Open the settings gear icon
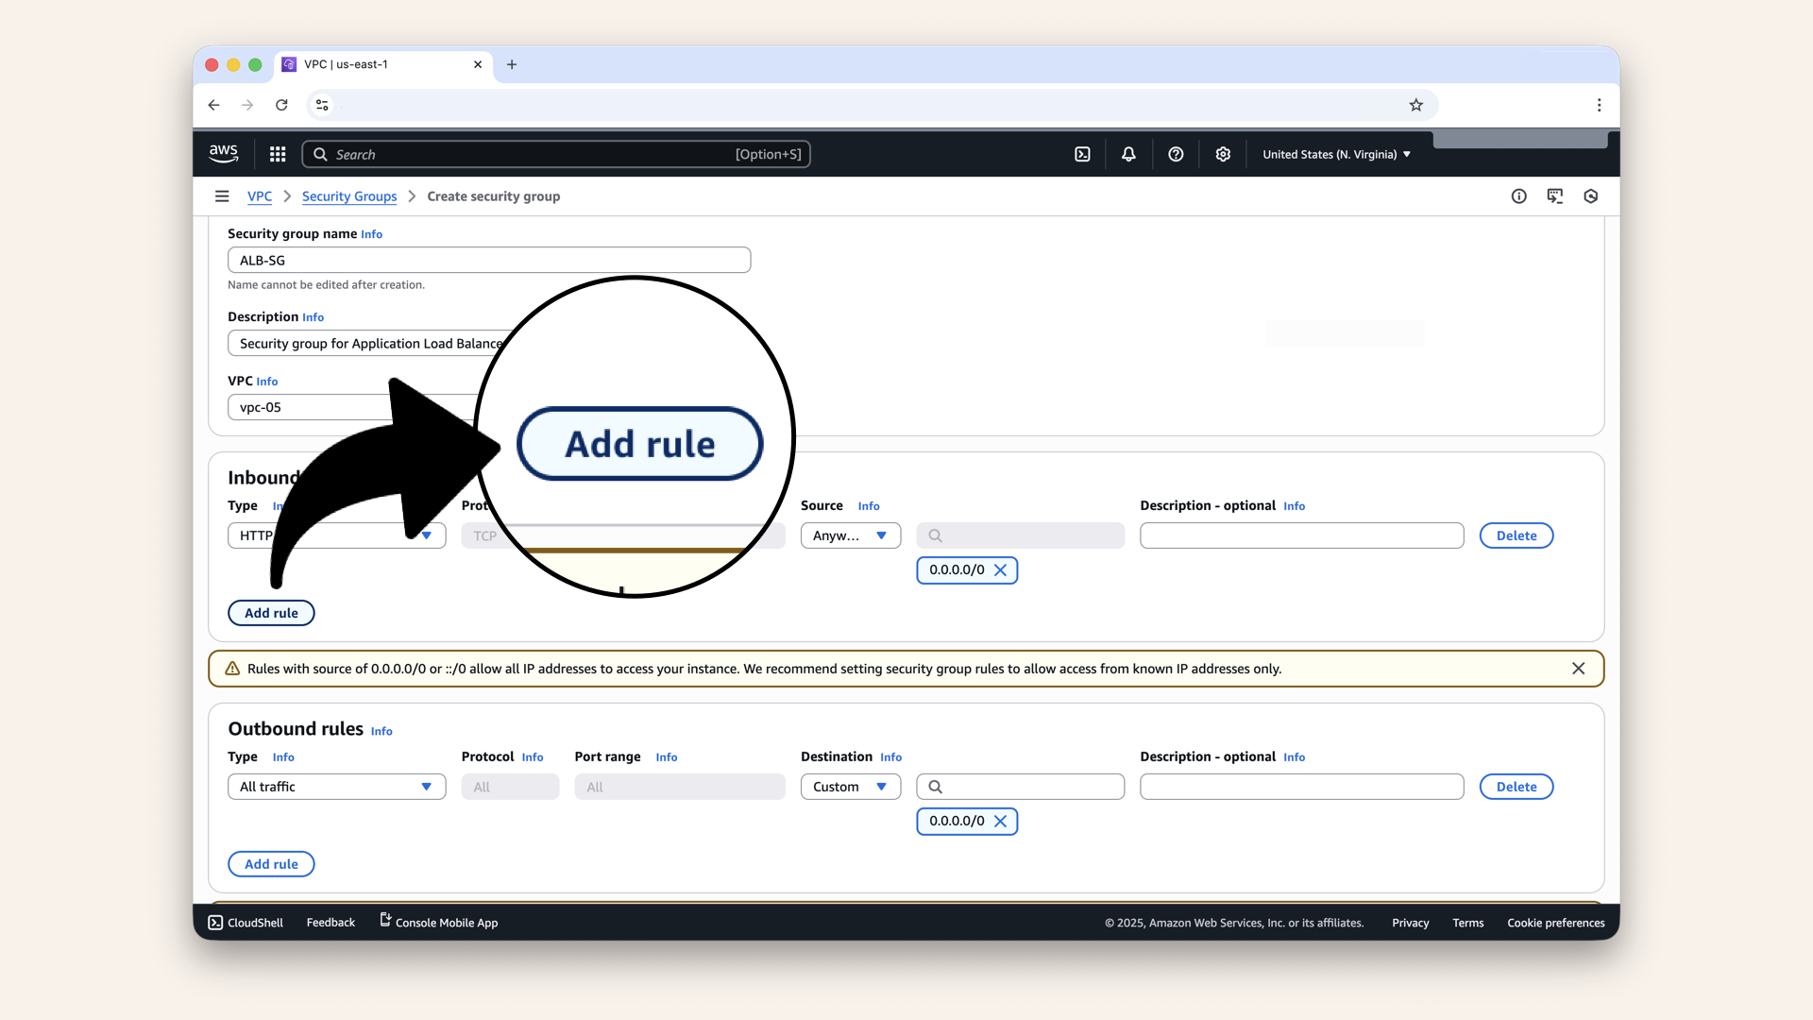This screenshot has width=1813, height=1020. click(1223, 154)
